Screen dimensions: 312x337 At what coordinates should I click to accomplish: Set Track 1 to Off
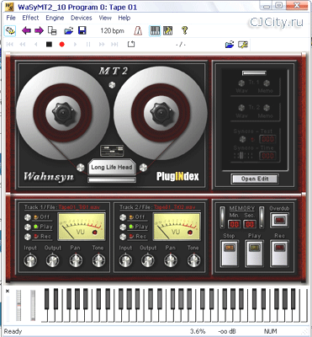pyautogui.click(x=27, y=217)
